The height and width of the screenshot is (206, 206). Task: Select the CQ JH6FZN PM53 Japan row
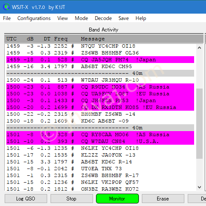pyautogui.click(x=100, y=100)
